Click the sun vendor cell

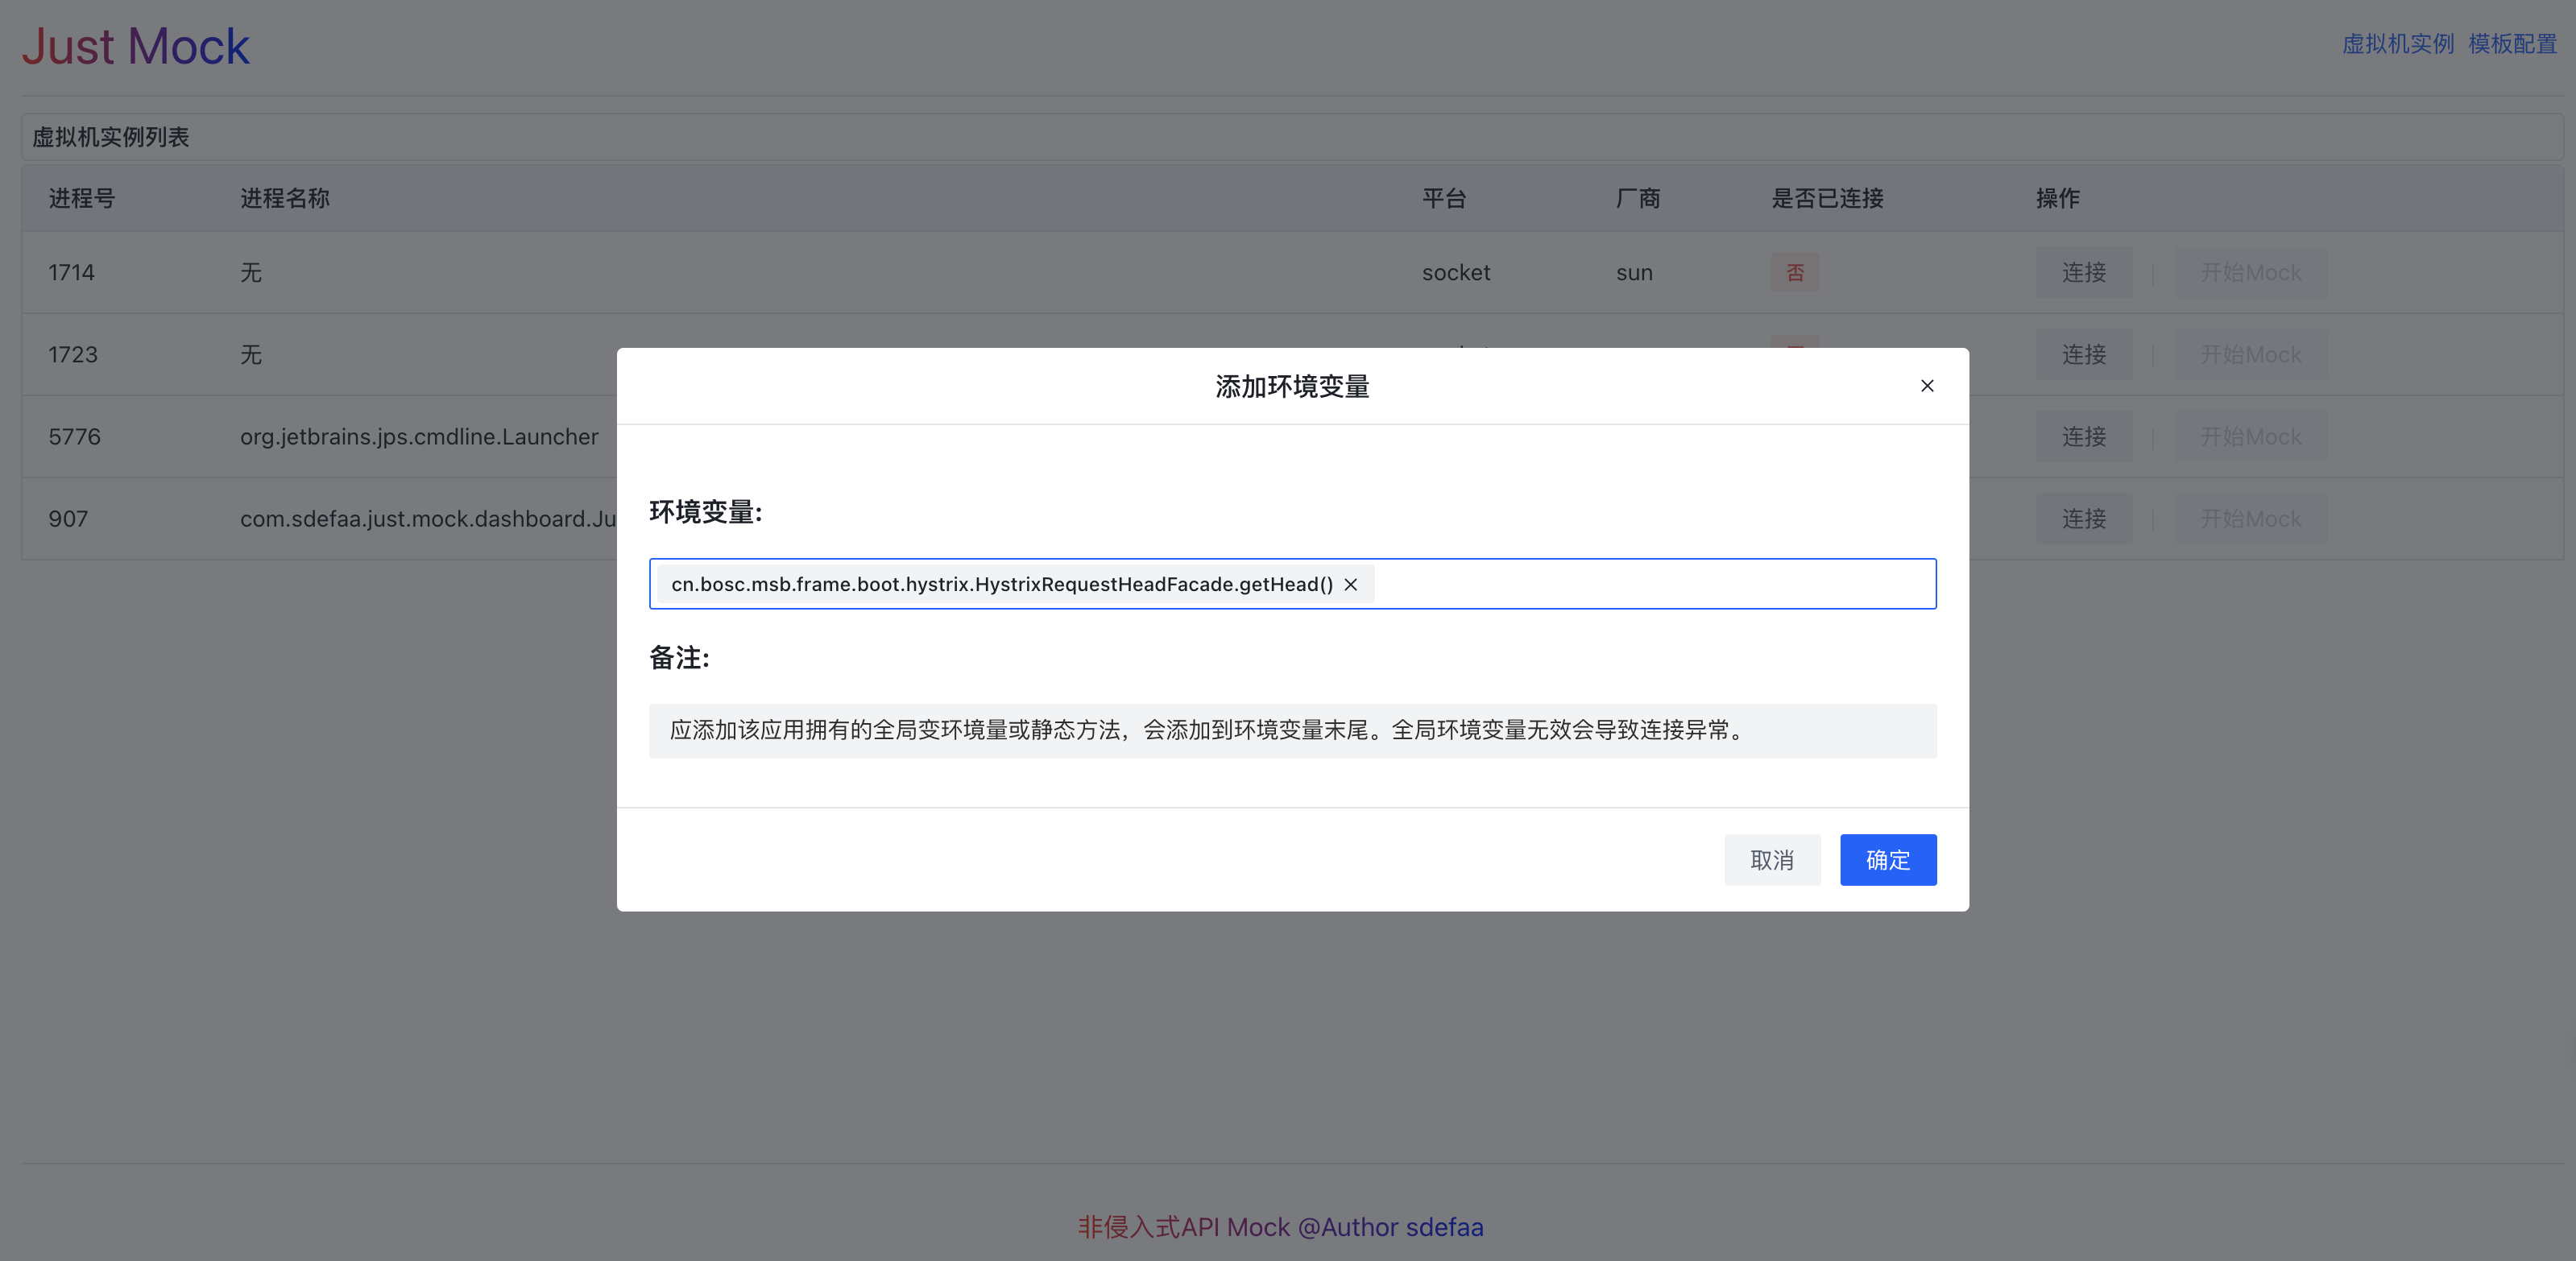click(x=1634, y=272)
